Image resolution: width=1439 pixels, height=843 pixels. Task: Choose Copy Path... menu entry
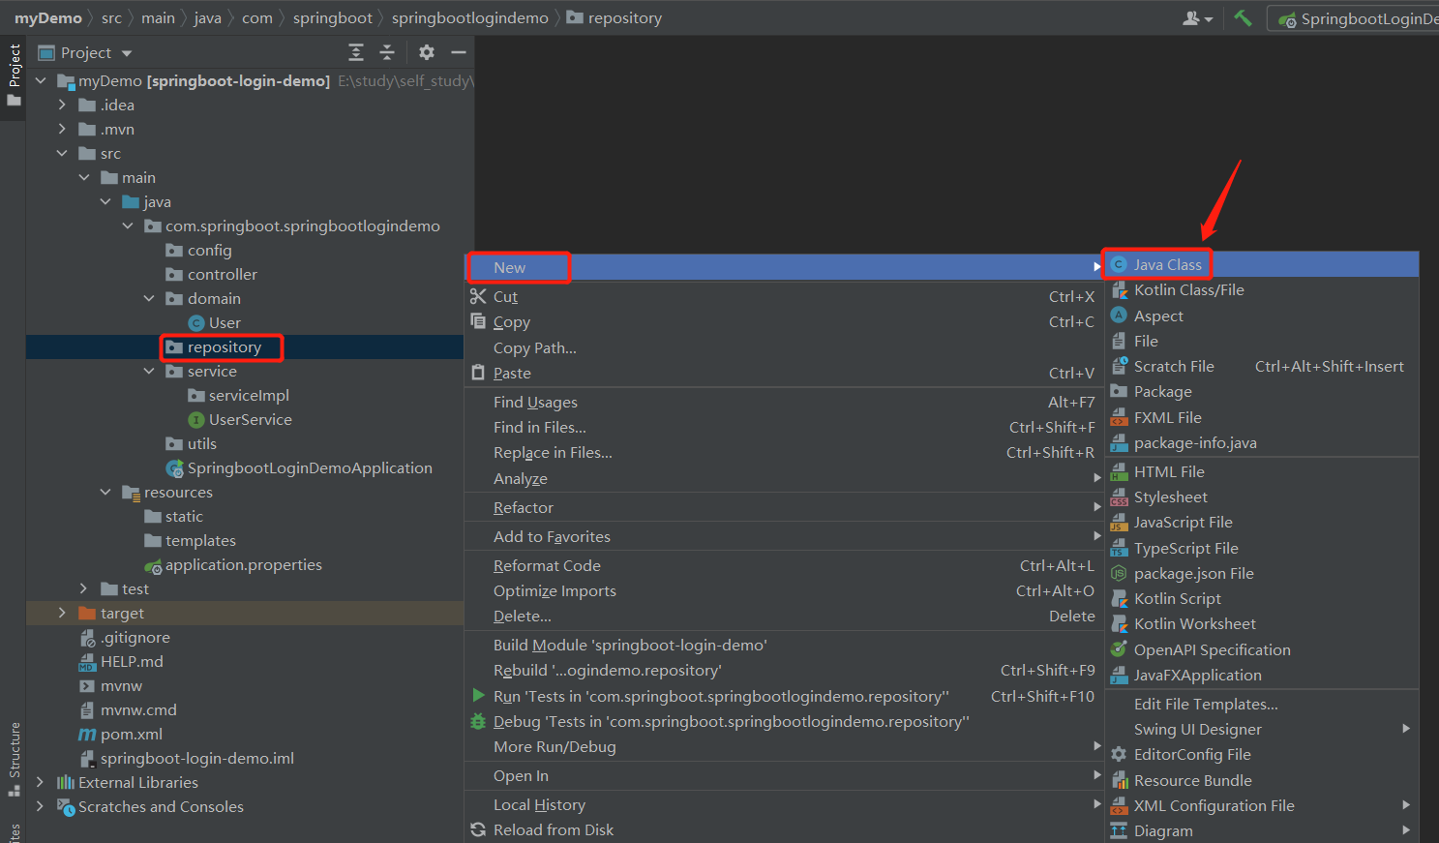point(785,347)
